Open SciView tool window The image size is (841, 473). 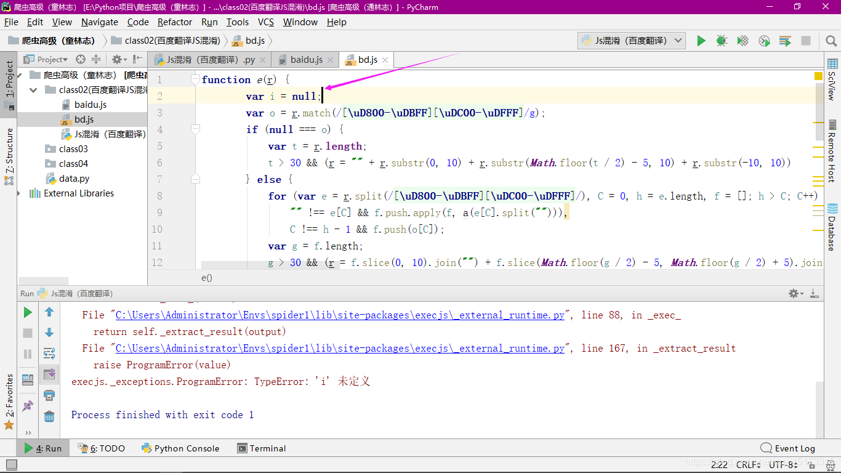point(832,79)
